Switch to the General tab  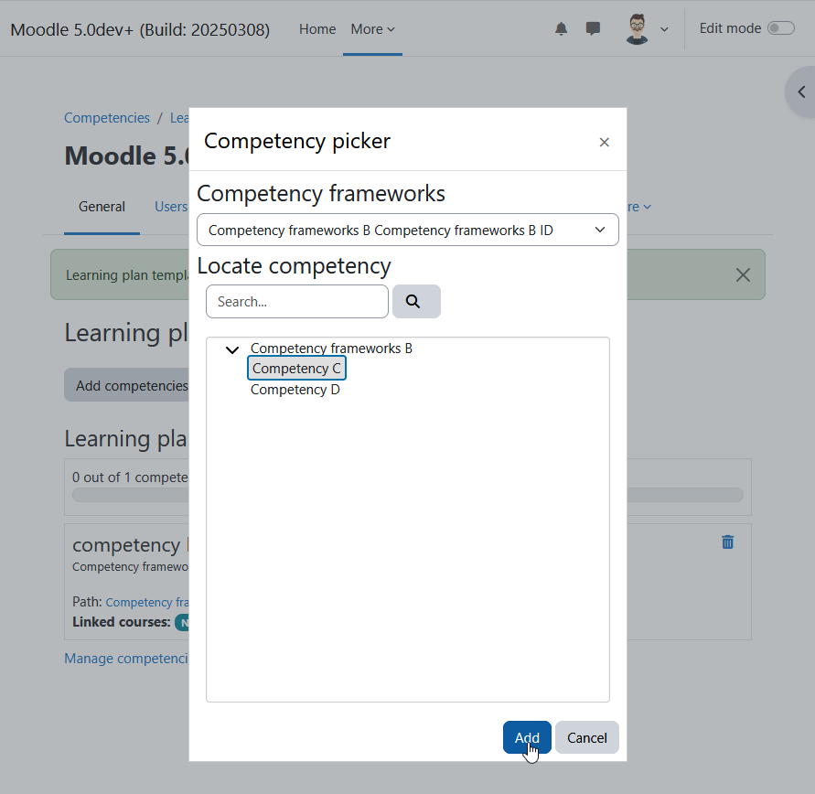pyautogui.click(x=102, y=207)
